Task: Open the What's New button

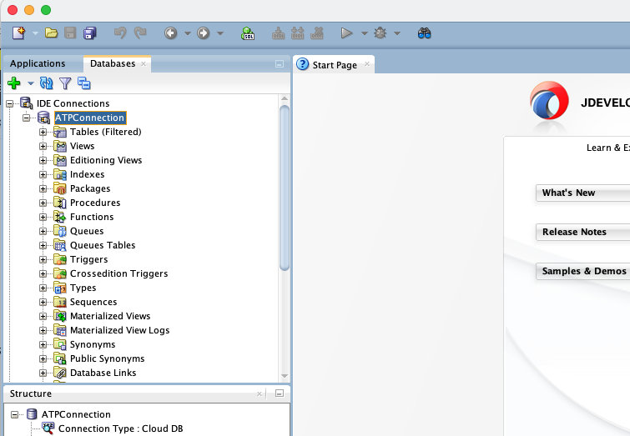Action: point(582,193)
